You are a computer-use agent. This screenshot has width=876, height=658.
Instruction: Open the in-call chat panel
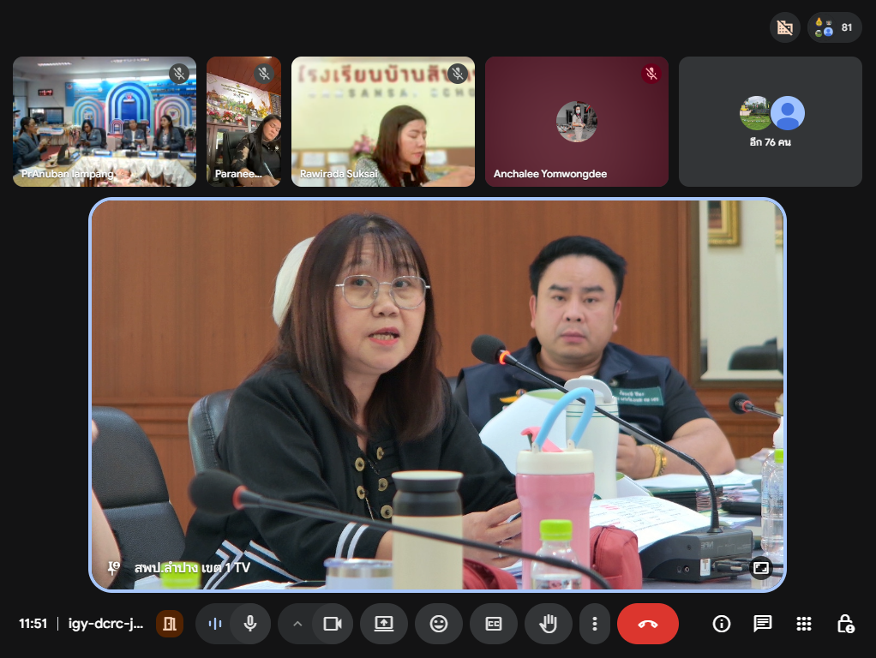click(762, 624)
